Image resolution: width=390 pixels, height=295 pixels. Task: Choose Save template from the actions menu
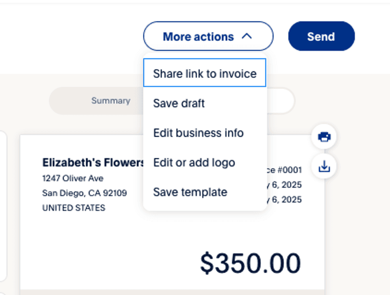(x=189, y=192)
